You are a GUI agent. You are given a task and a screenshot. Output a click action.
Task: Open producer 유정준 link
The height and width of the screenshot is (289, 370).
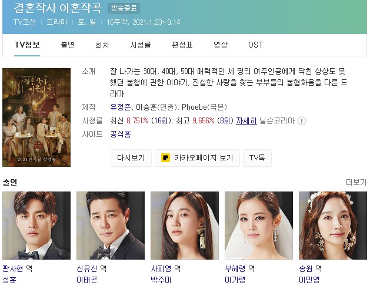point(121,107)
